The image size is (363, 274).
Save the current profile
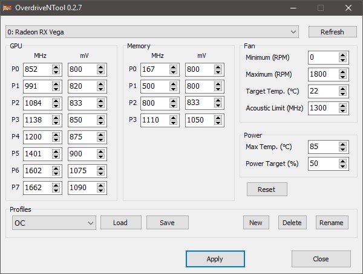pos(168,223)
